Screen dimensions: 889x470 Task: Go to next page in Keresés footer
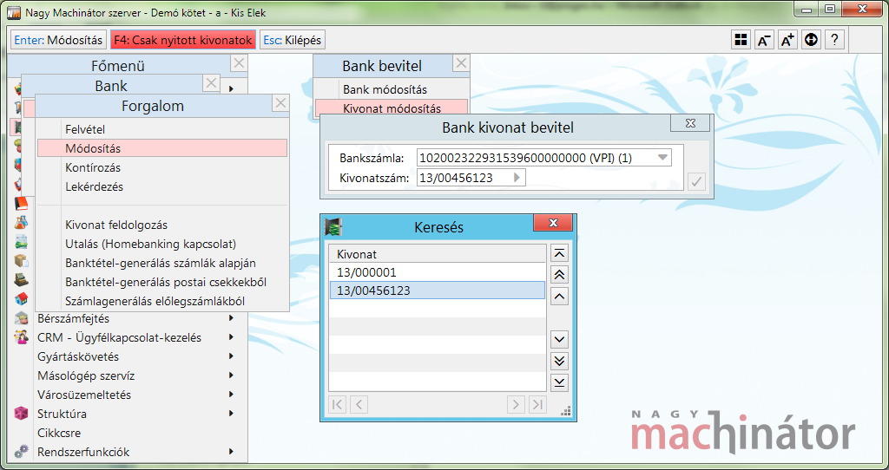(x=516, y=404)
